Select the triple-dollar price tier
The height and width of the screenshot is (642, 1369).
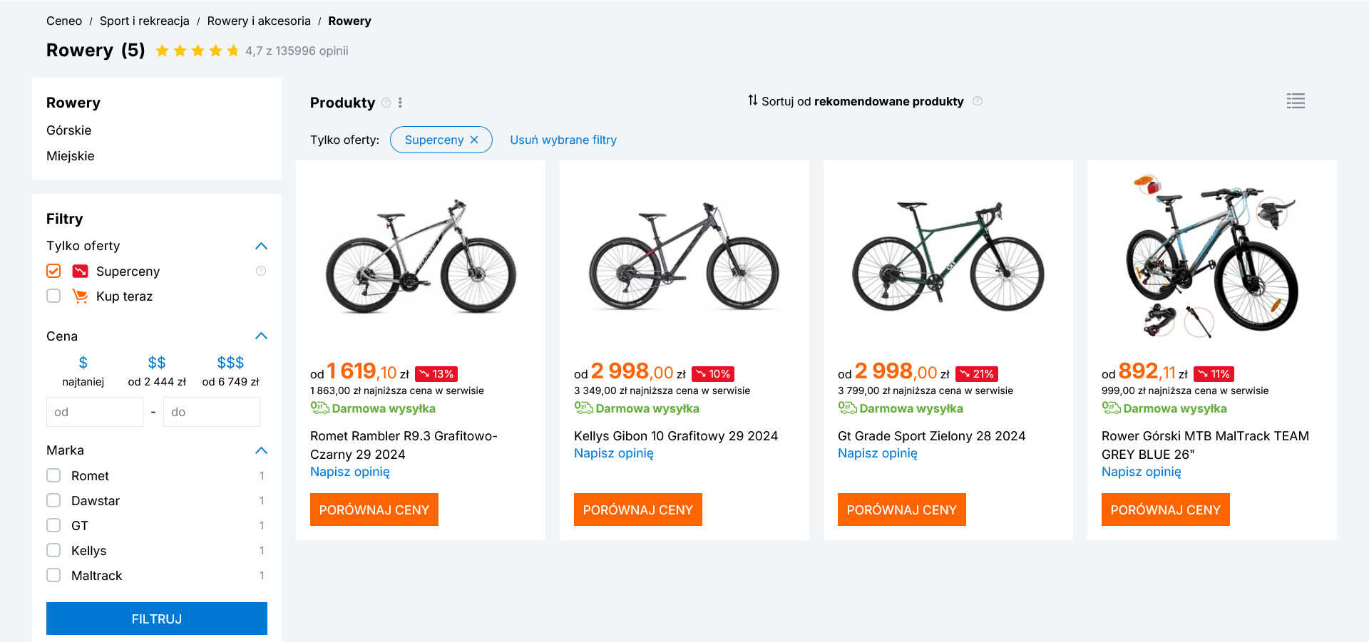pyautogui.click(x=230, y=363)
